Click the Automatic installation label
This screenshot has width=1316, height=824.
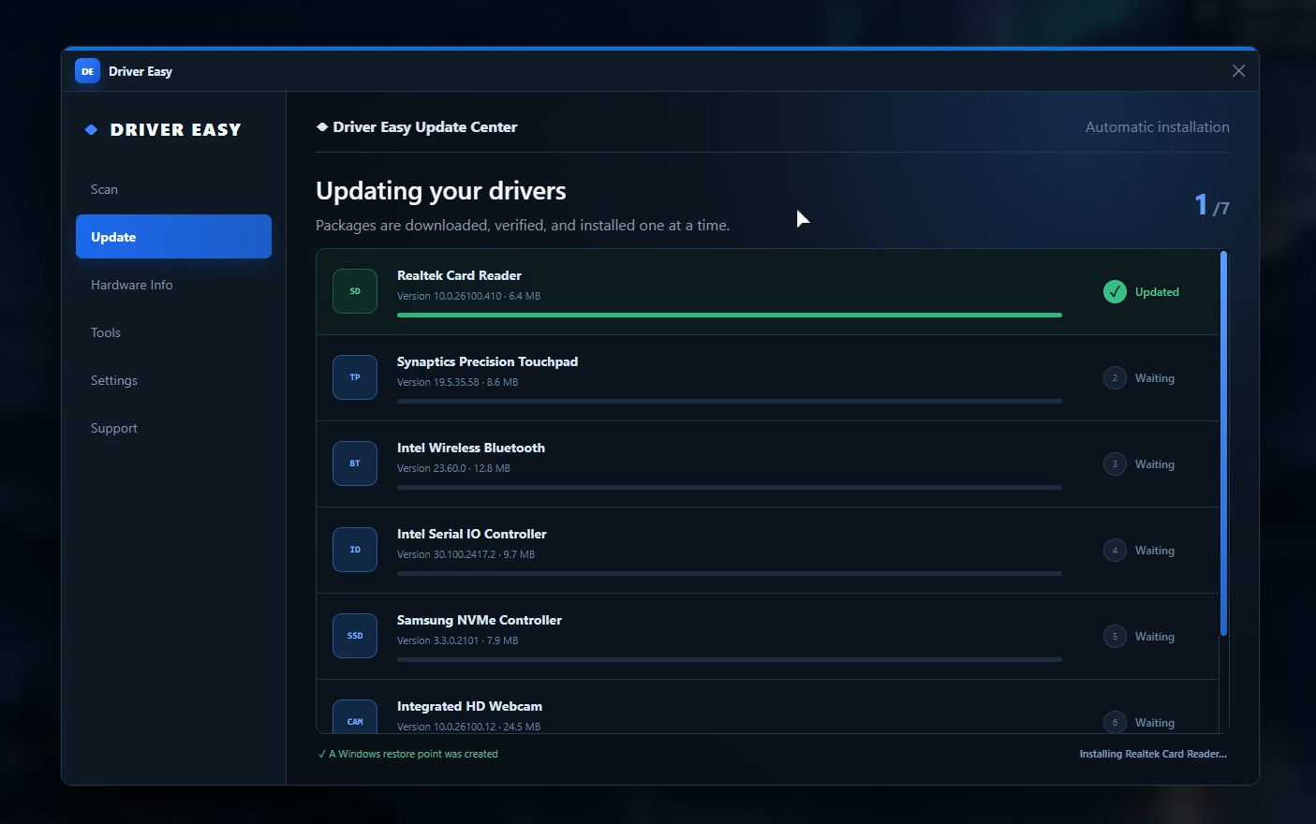pyautogui.click(x=1158, y=127)
